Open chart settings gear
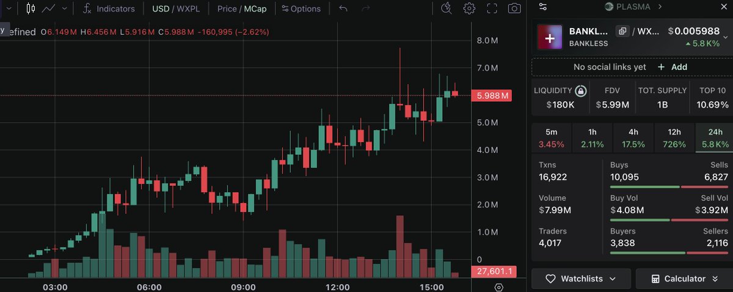Image resolution: width=733 pixels, height=292 pixels. 469,9
